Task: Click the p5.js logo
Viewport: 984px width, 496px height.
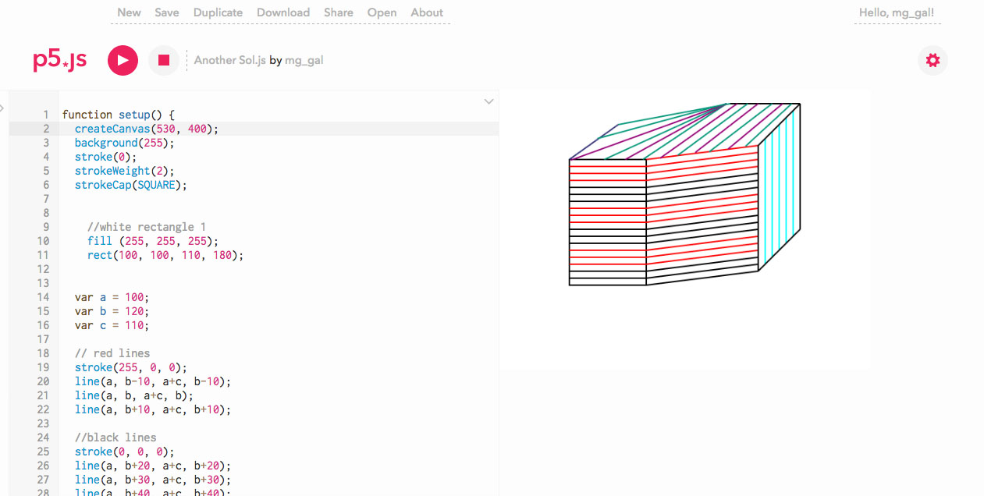Action: [x=59, y=60]
